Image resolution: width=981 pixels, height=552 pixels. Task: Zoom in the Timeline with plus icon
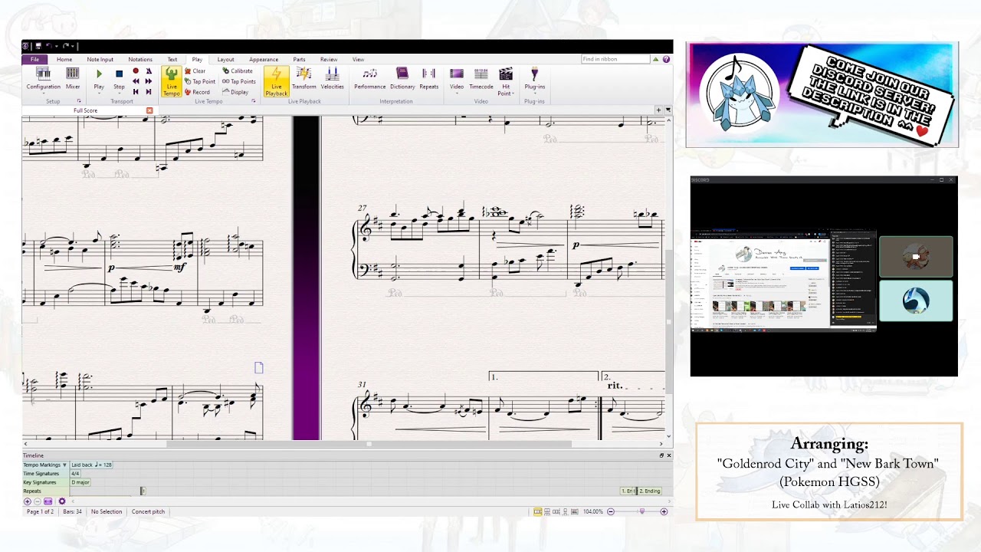click(28, 501)
